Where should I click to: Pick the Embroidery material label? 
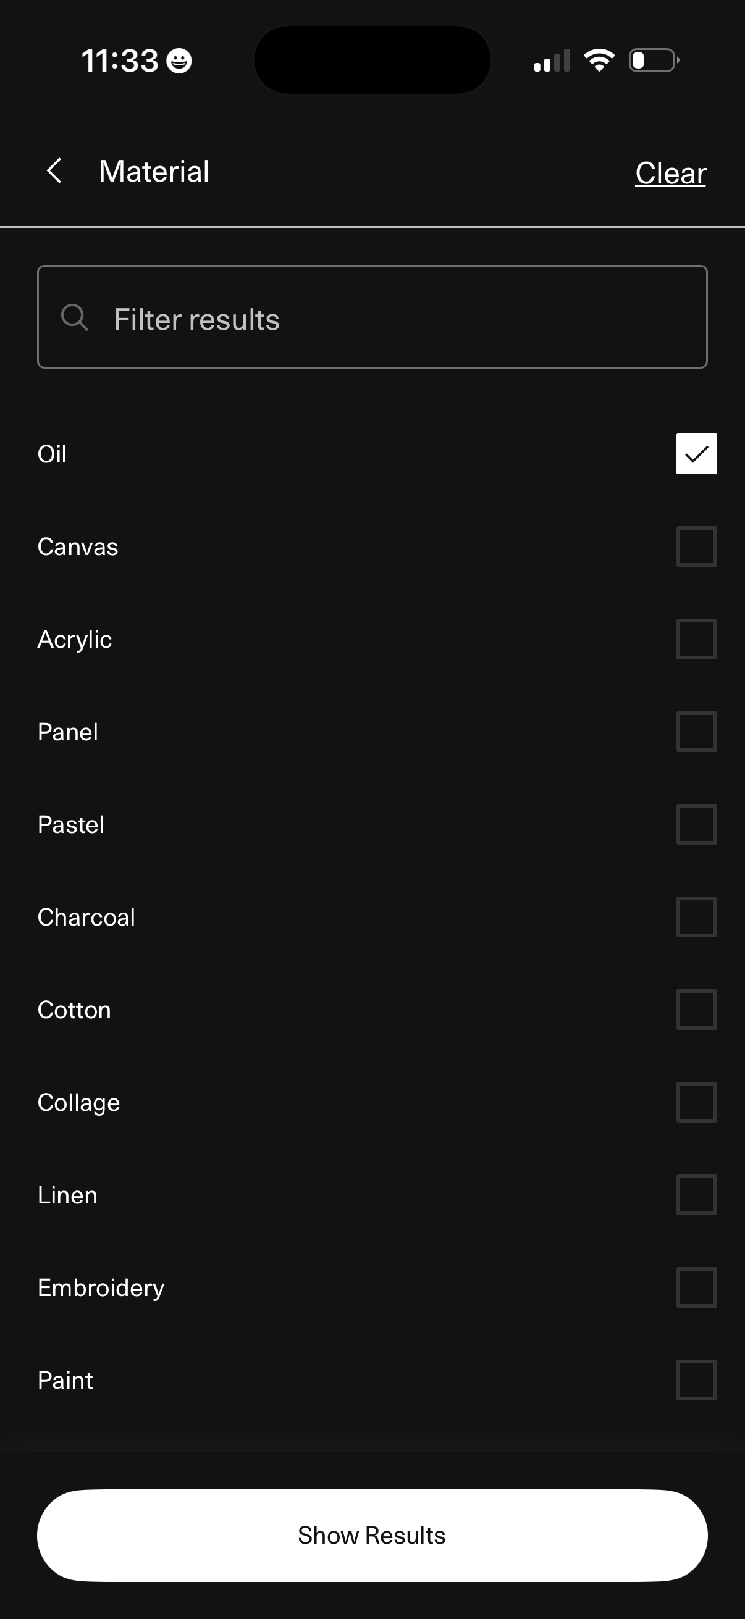(101, 1287)
